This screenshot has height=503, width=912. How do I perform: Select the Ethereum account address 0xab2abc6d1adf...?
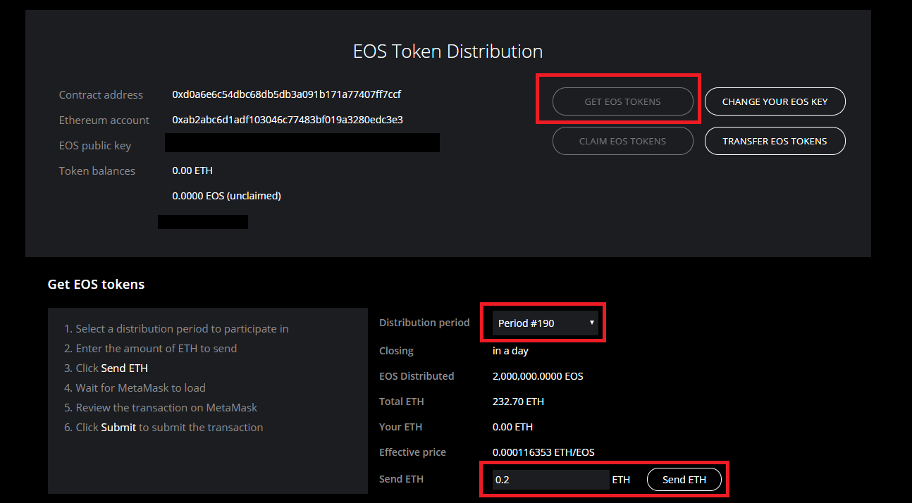288,120
